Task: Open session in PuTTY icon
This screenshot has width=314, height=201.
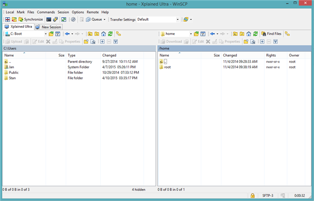Action: (55, 19)
